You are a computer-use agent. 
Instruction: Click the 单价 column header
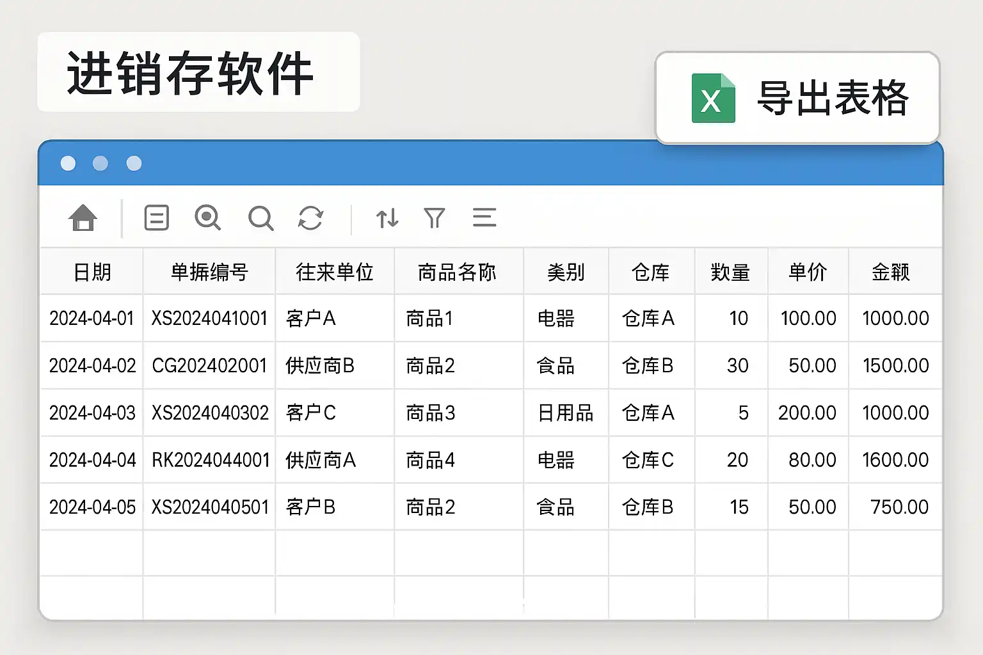pyautogui.click(x=808, y=272)
